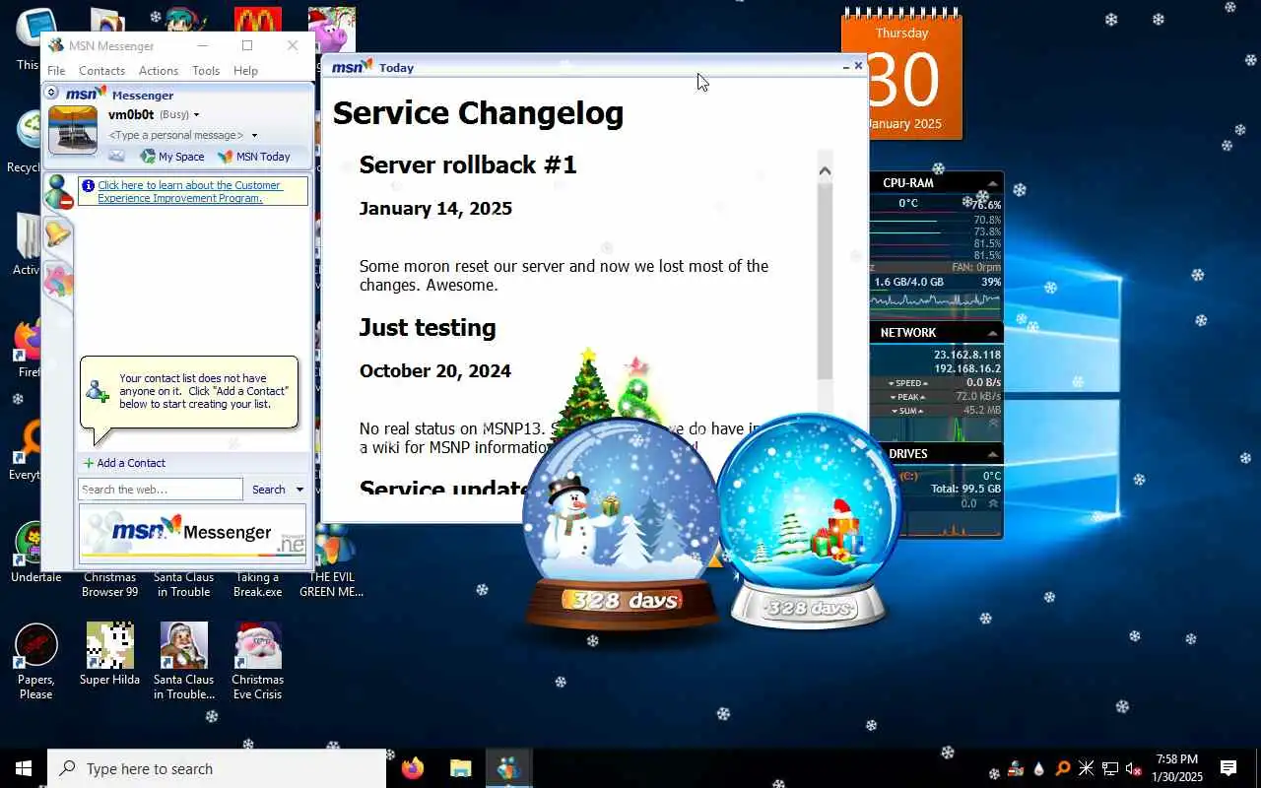Click the taskbar Type here to search box
Viewport: 1261px width, 788px height.
217,768
